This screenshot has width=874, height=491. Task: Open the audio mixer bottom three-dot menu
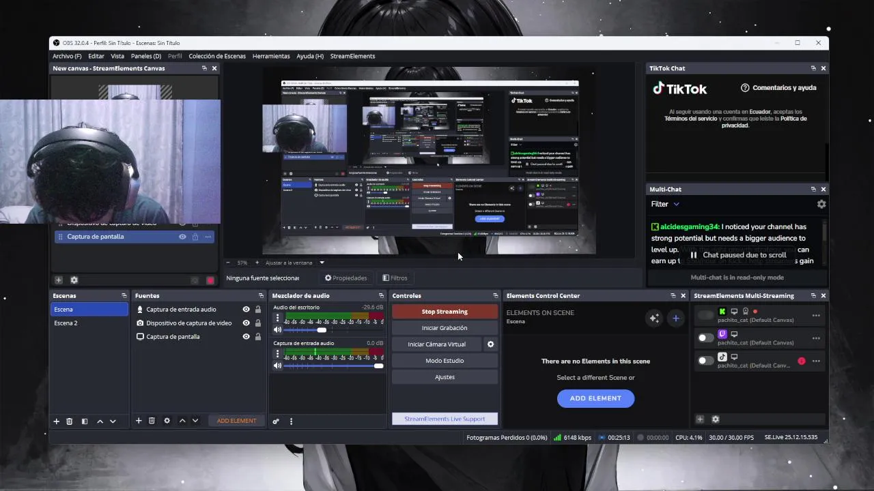(291, 421)
